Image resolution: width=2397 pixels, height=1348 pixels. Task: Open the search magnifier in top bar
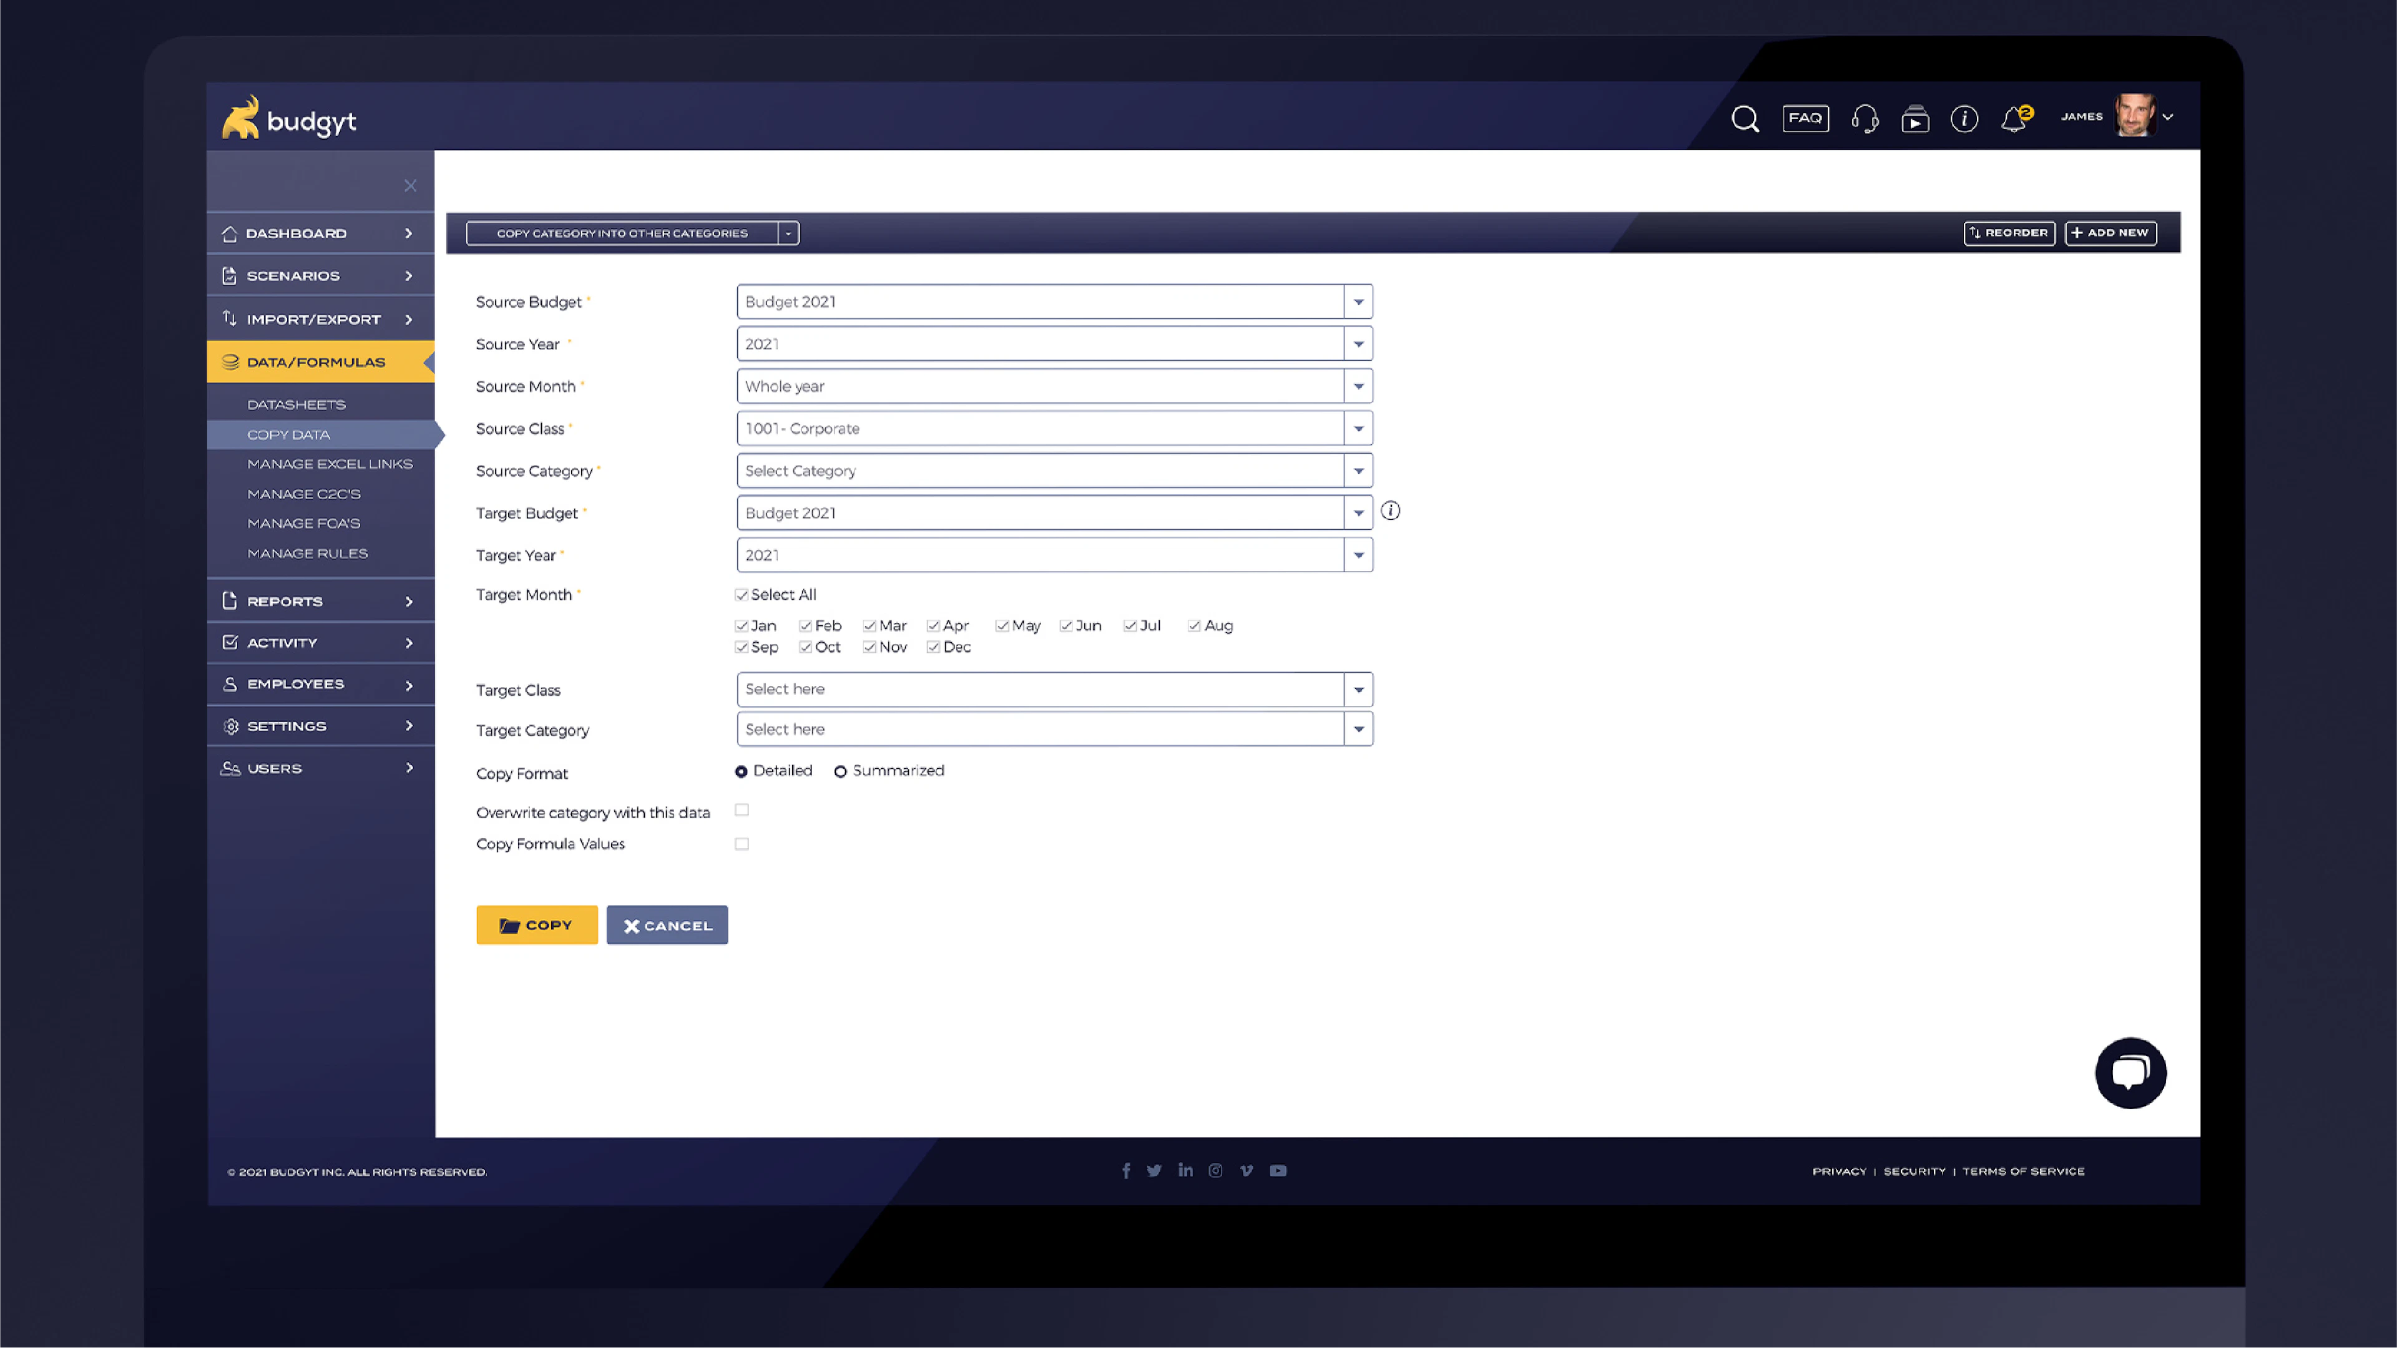click(1745, 118)
